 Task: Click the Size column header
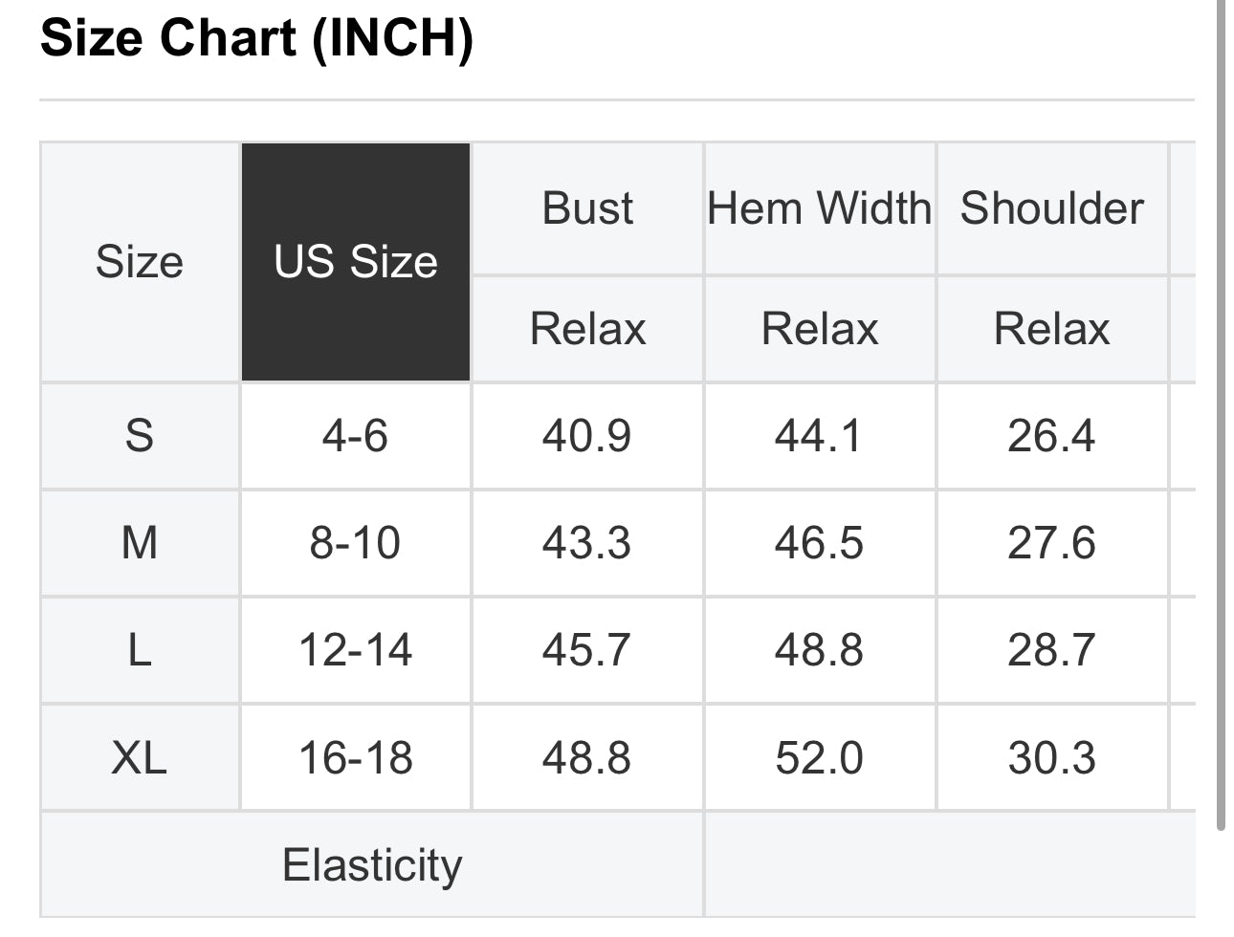coord(140,262)
